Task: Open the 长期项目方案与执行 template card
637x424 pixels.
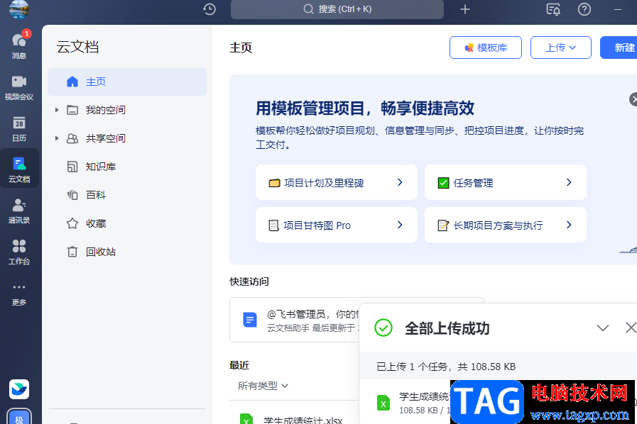Action: (506, 225)
